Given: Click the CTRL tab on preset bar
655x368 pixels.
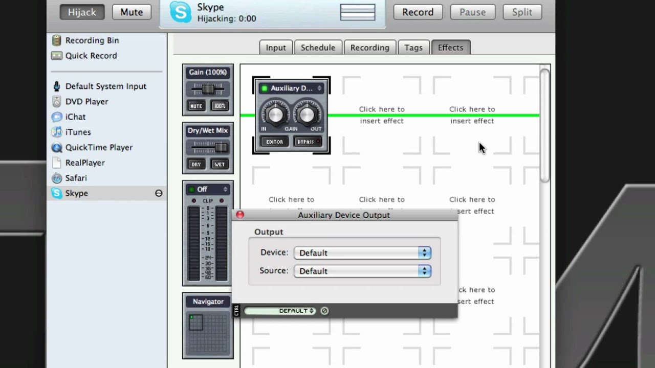Looking at the screenshot, I should pyautogui.click(x=236, y=310).
